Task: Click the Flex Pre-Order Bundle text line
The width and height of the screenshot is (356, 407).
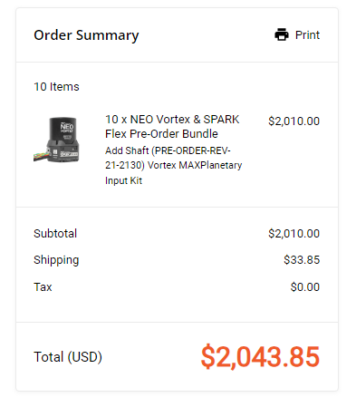Action: tap(161, 134)
